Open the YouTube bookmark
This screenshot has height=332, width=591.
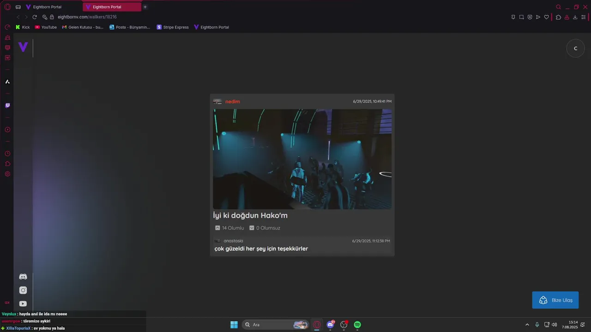(x=46, y=27)
